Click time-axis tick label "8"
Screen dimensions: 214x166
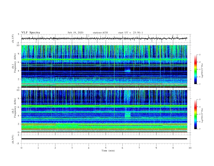(x=156, y=148)
